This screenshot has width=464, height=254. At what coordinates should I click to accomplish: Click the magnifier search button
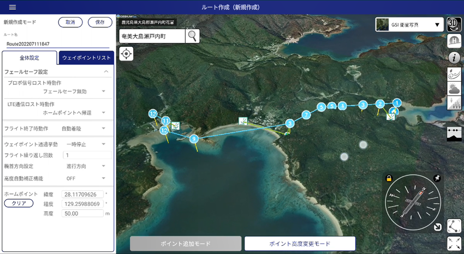pos(192,36)
